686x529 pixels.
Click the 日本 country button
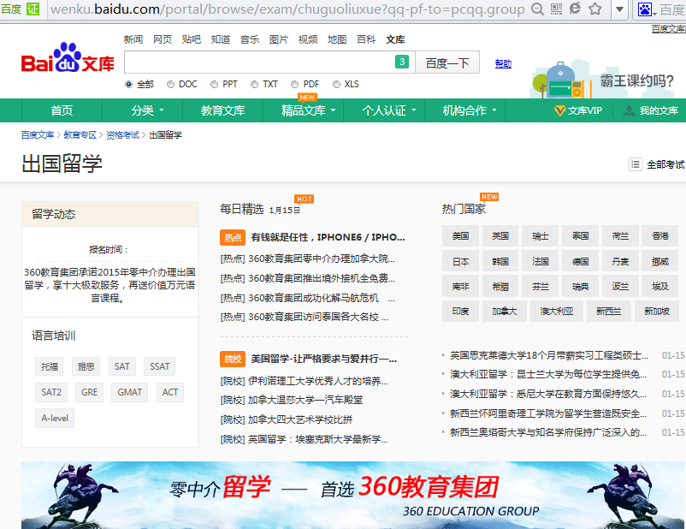pyautogui.click(x=460, y=261)
